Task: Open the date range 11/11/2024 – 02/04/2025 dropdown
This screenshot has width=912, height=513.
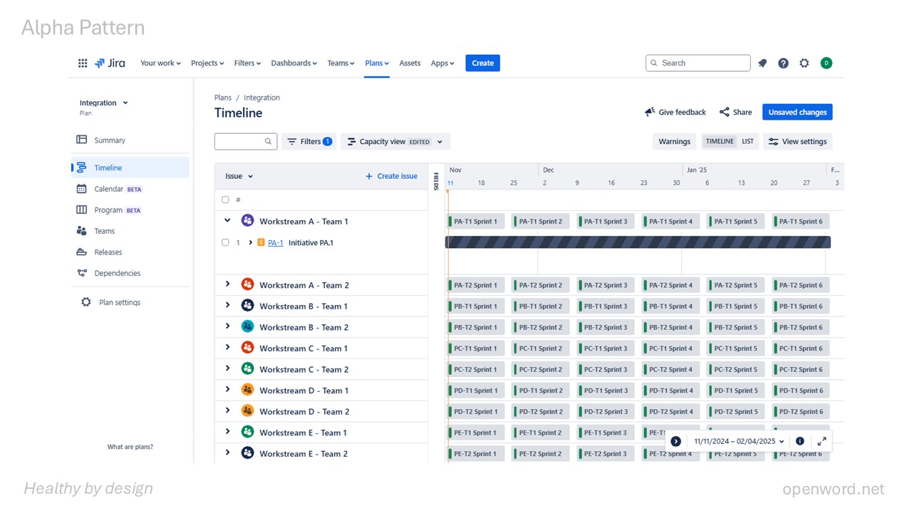Action: [739, 441]
